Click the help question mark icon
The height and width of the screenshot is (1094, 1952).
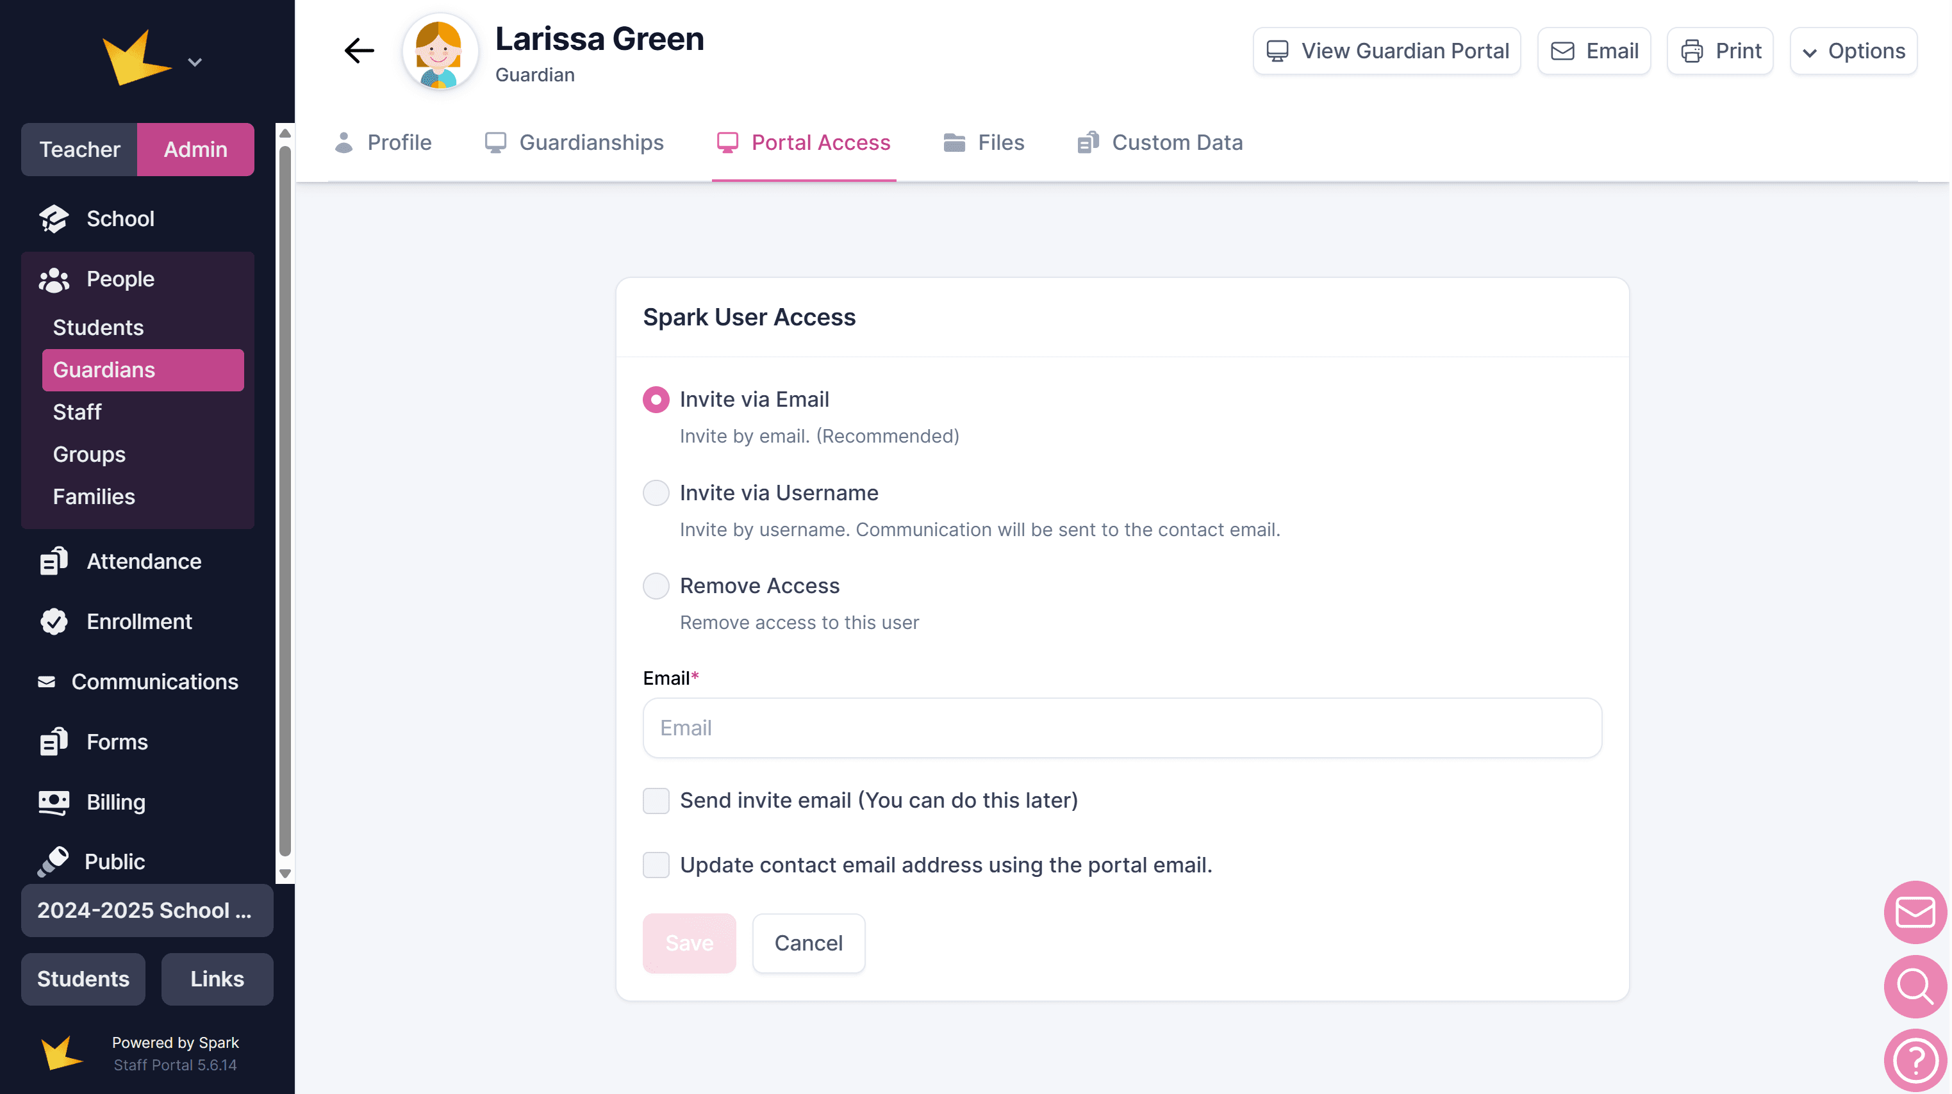tap(1915, 1061)
